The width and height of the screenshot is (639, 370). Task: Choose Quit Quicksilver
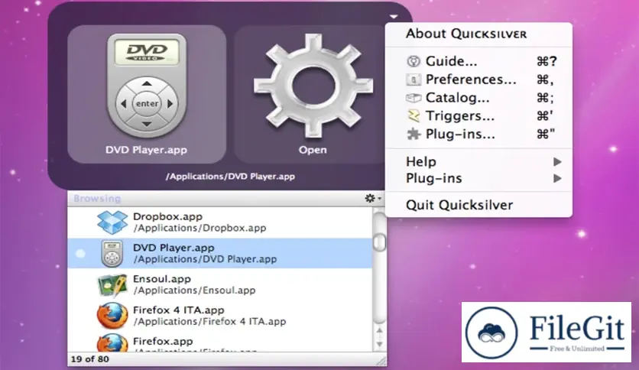459,205
